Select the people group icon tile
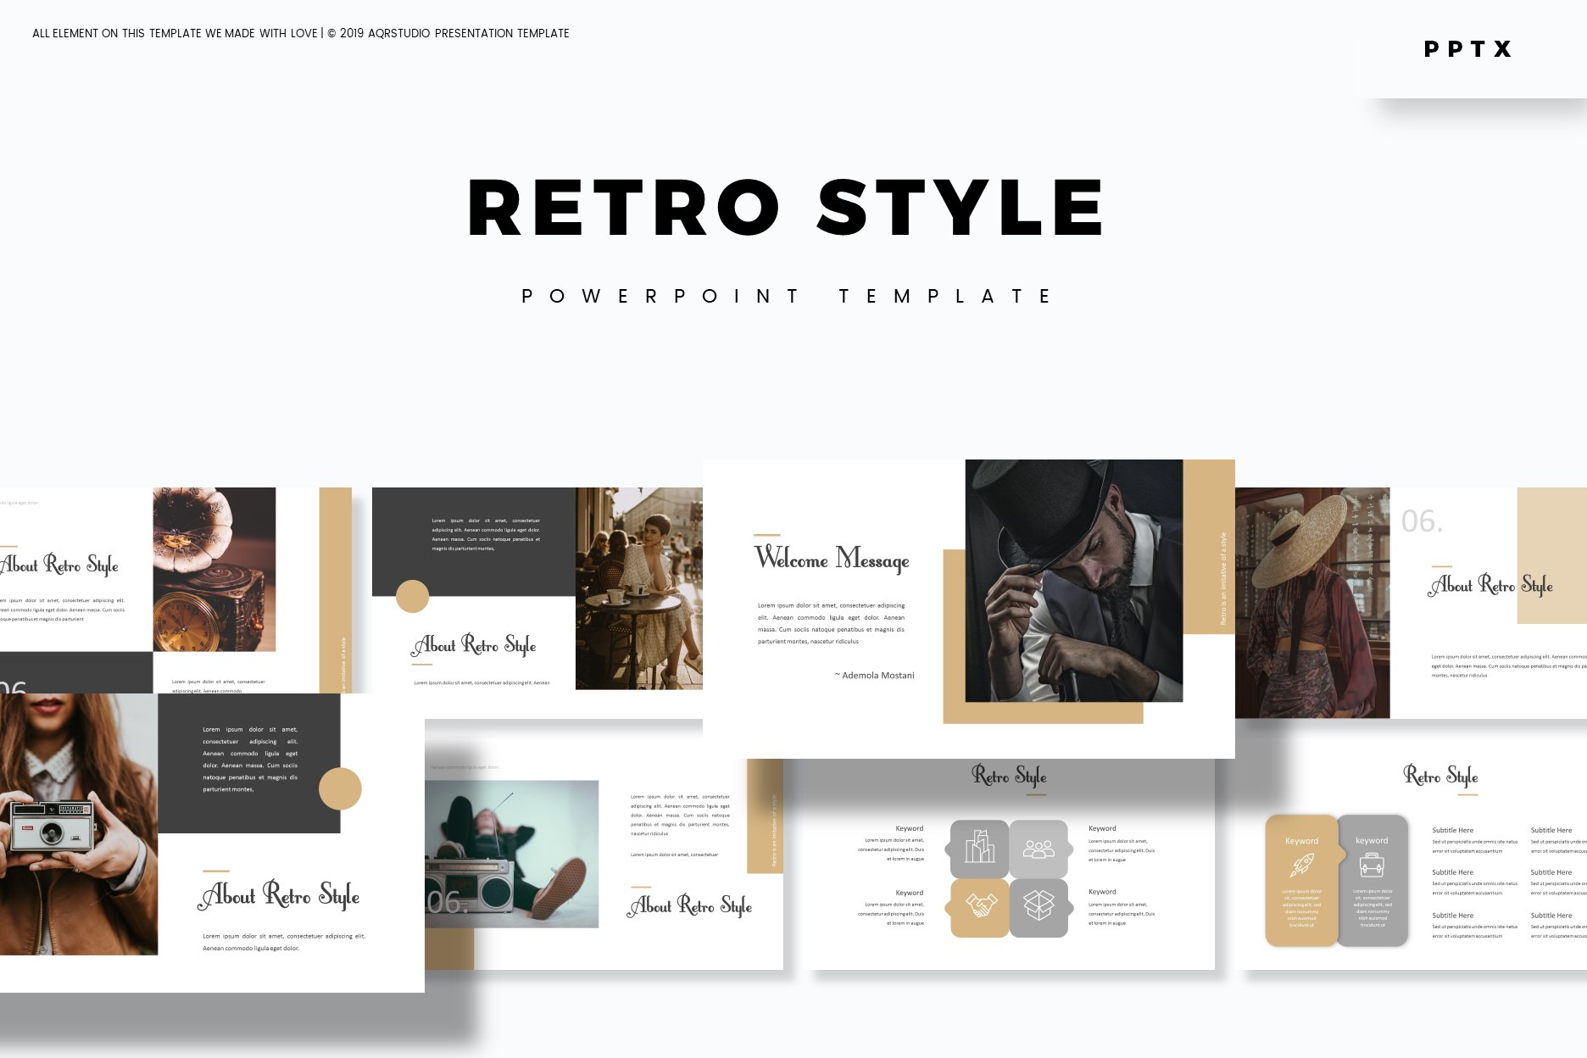Screen dimensions: 1587x1058 [1039, 848]
